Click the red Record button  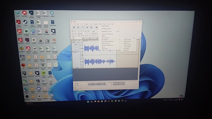(x=96, y=27)
